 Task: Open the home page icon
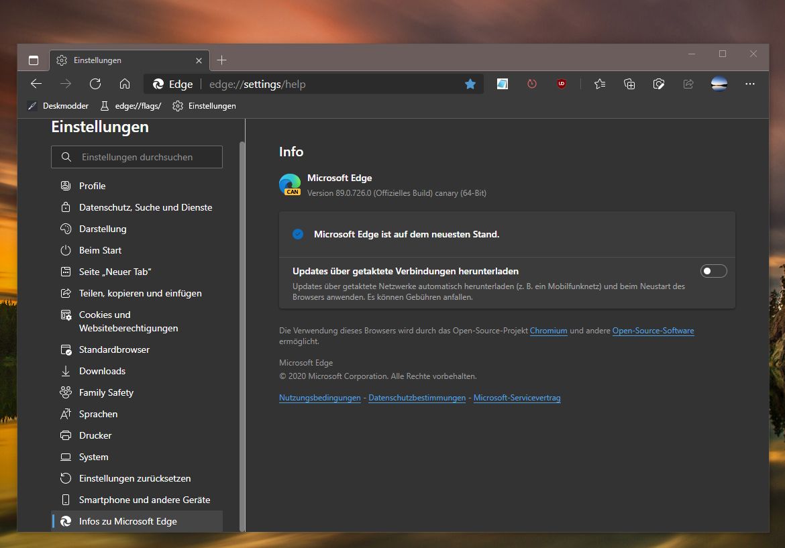[125, 84]
